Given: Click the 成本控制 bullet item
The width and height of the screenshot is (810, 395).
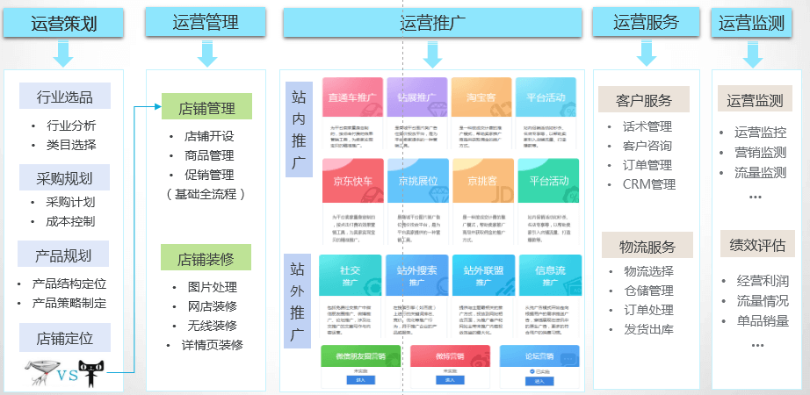Looking at the screenshot, I should click(x=71, y=222).
